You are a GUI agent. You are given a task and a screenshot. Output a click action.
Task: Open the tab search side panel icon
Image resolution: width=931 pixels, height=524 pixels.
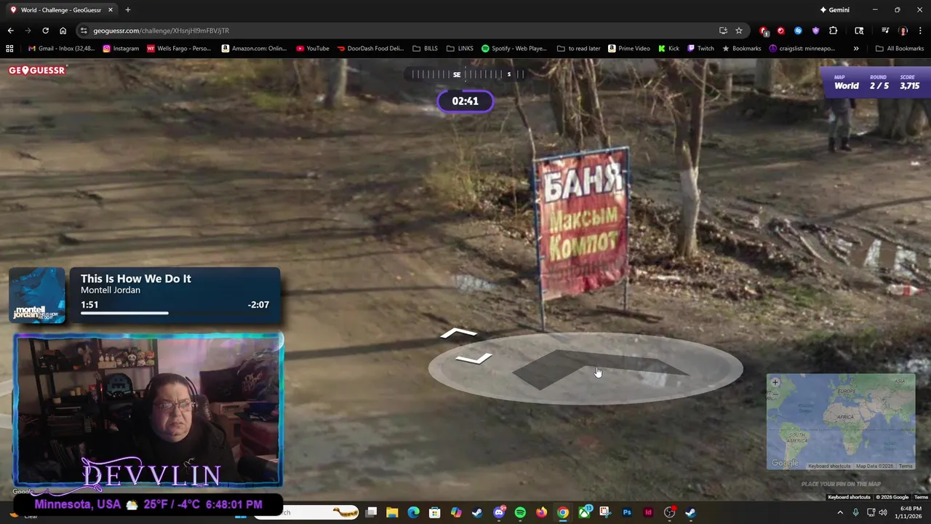click(x=859, y=31)
